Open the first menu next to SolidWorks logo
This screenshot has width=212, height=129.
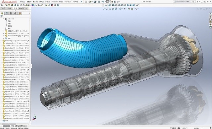point(23,2)
